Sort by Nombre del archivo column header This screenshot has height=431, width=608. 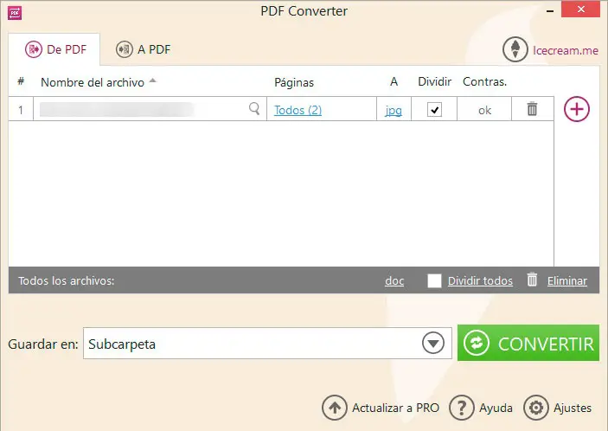click(x=93, y=82)
